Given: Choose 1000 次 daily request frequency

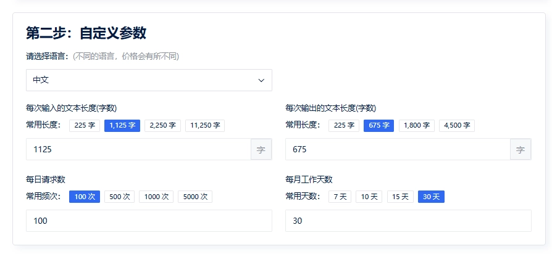Looking at the screenshot, I should (156, 197).
